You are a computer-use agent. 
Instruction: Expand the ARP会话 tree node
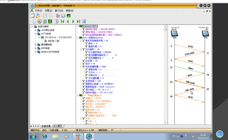tap(35, 48)
